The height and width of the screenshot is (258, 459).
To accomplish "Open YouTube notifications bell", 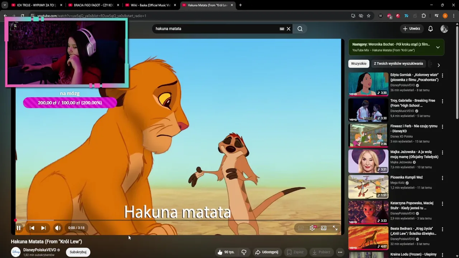I will coord(430,29).
